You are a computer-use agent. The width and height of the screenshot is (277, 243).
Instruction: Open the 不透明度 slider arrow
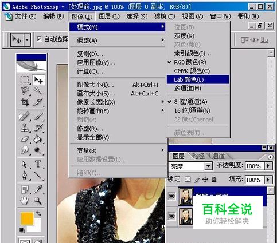(x=268, y=166)
